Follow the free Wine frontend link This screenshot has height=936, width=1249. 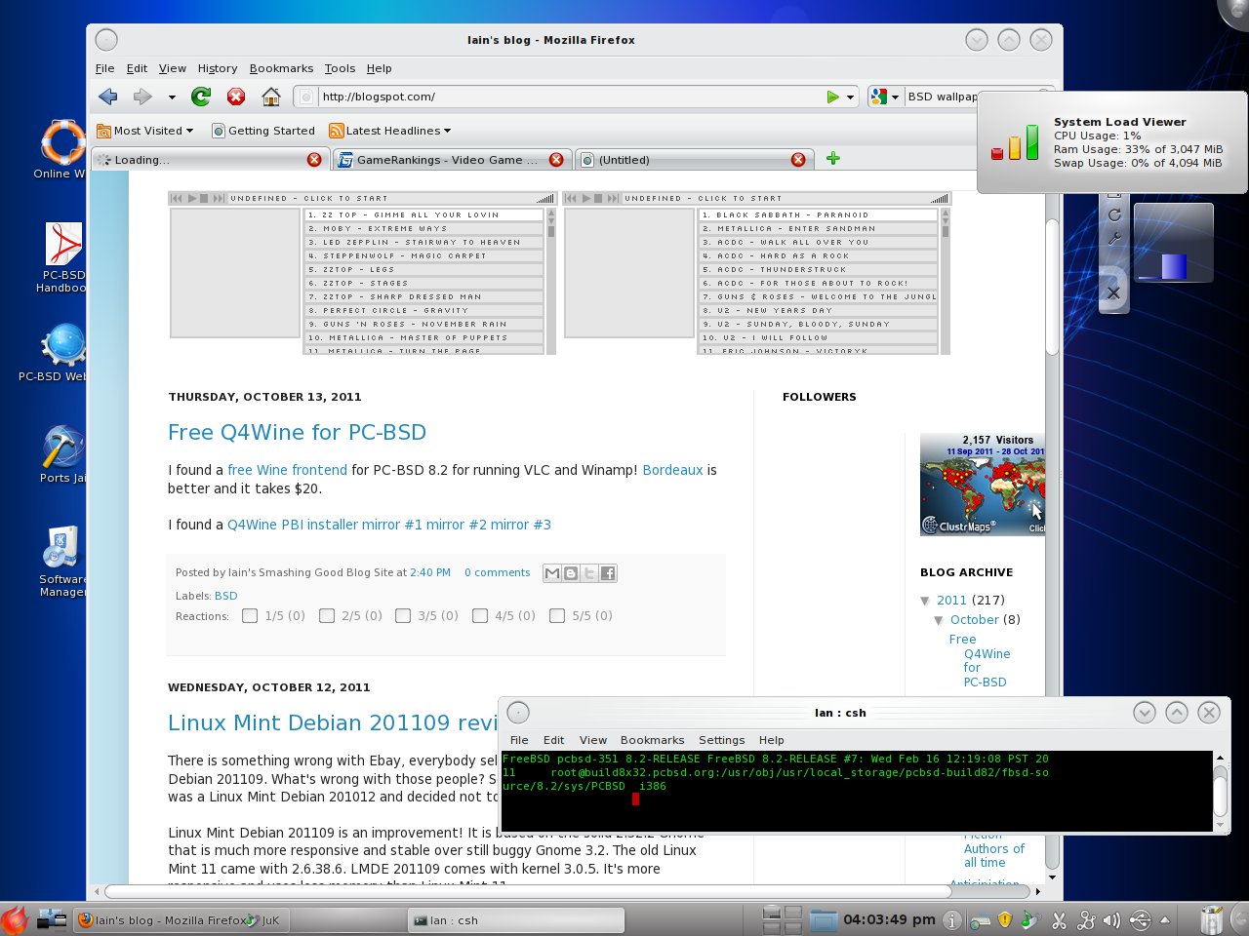287,470
